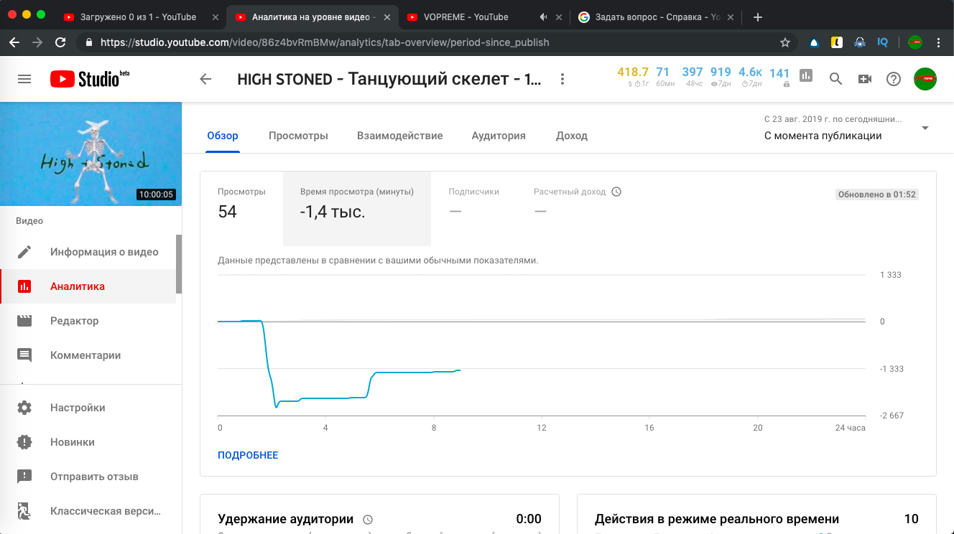Image resolution: width=954 pixels, height=534 pixels.
Task: Switch to the Аудитория tab
Action: click(499, 136)
